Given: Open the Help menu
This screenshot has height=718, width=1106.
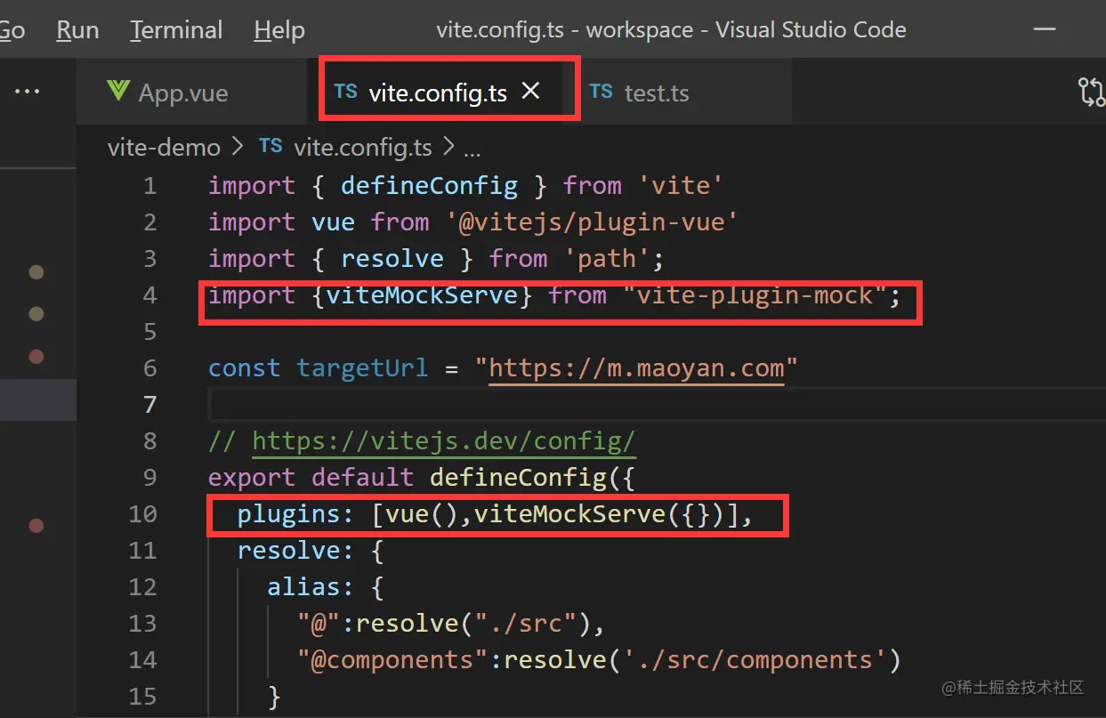Looking at the screenshot, I should click(x=279, y=29).
